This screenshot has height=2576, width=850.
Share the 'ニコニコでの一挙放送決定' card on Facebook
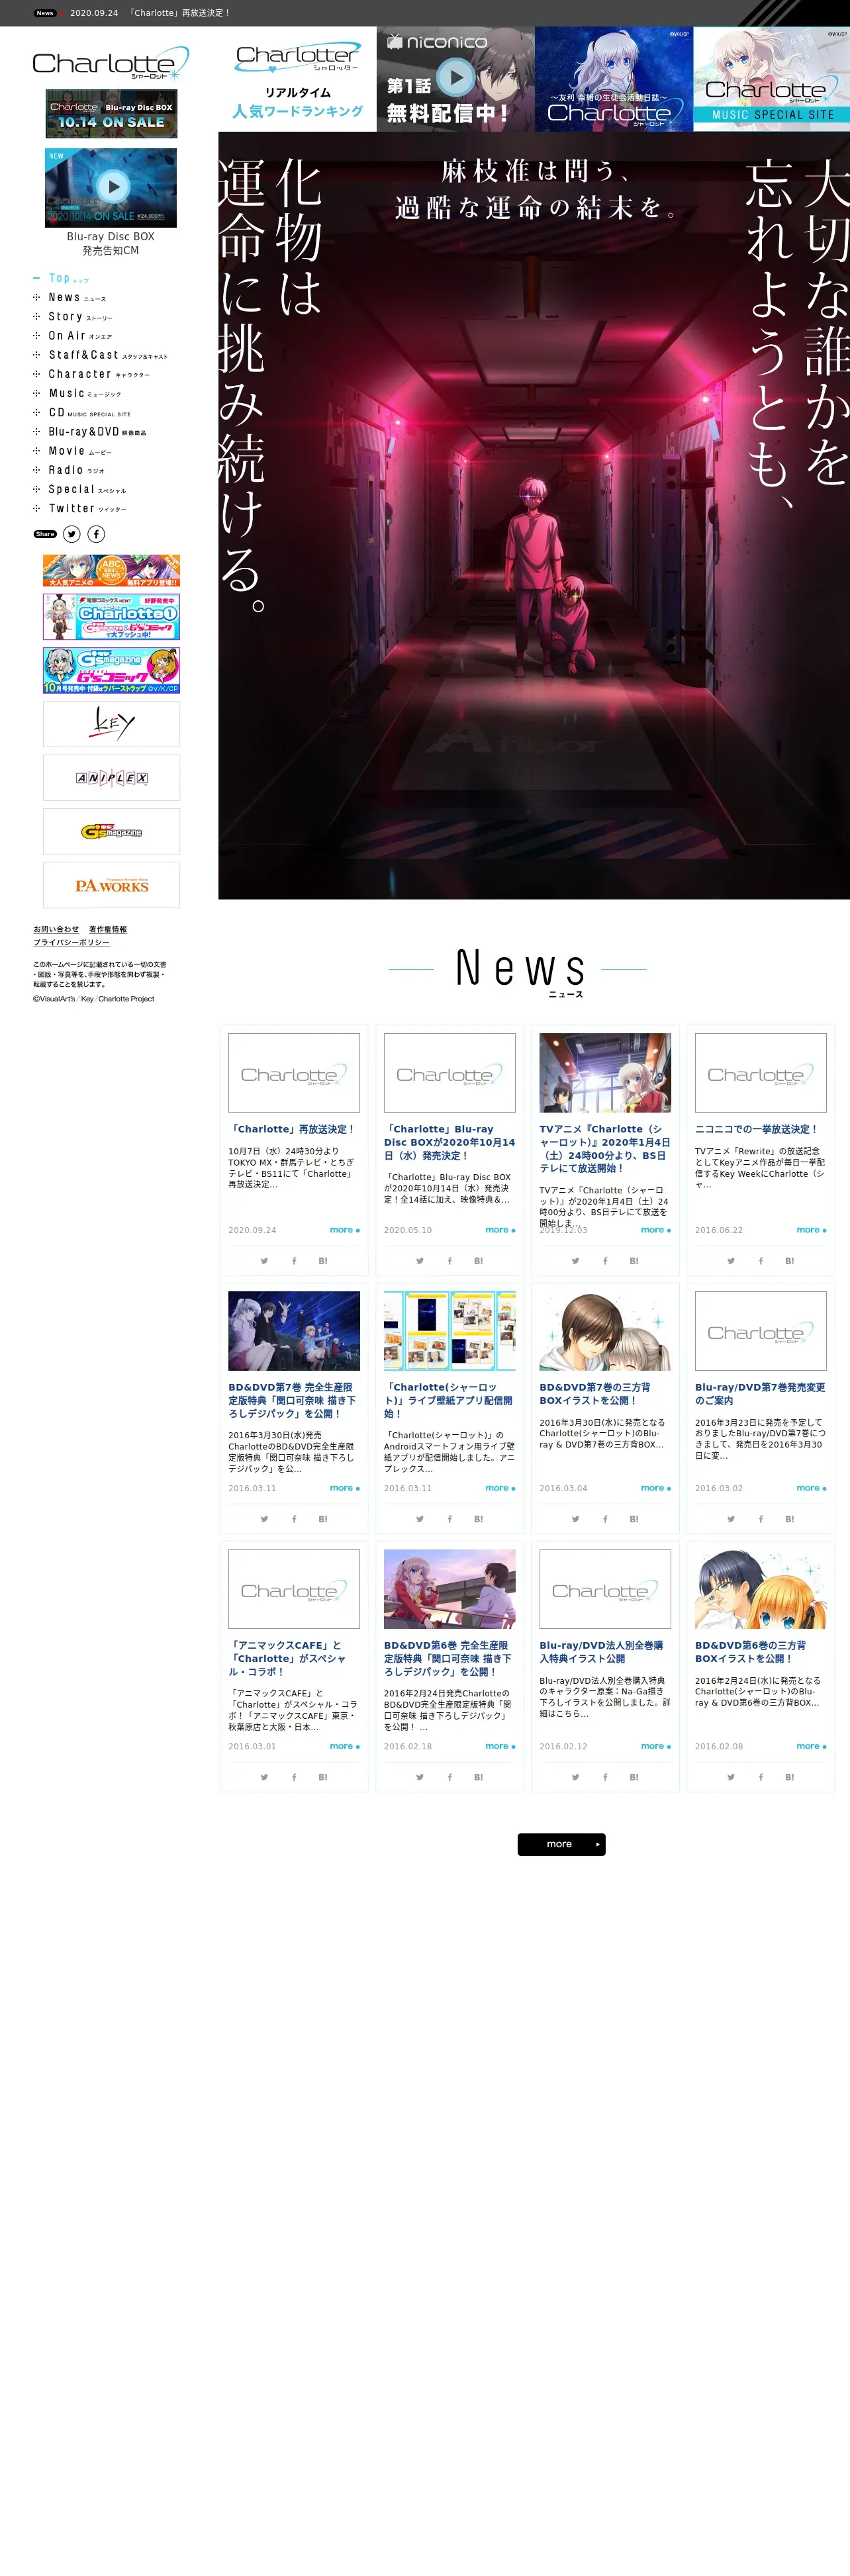coord(761,1261)
